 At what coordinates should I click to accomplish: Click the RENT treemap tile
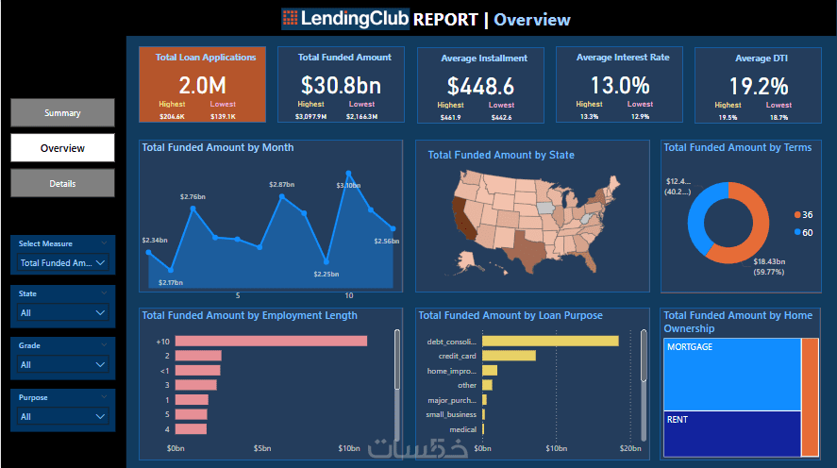pos(732,434)
